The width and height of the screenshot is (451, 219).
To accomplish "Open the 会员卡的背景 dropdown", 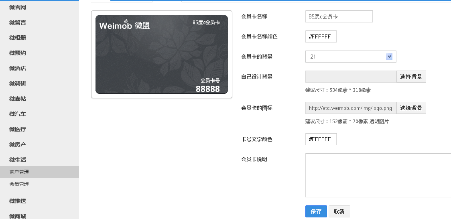I will 351,57.
